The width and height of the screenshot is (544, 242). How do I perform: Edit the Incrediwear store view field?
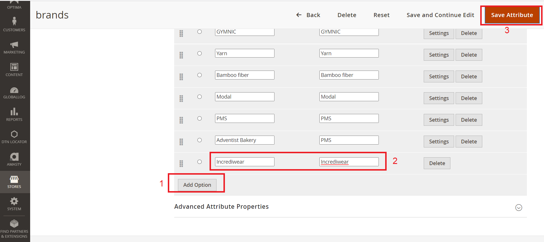[x=349, y=162]
